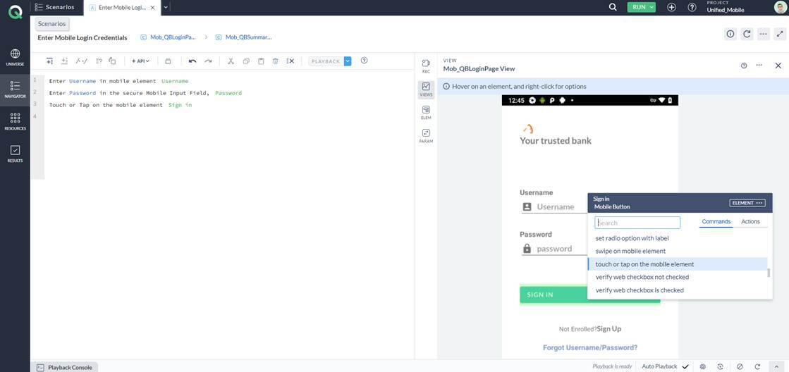Click the insert step above toolbar icon
The image size is (789, 372).
(50, 61)
